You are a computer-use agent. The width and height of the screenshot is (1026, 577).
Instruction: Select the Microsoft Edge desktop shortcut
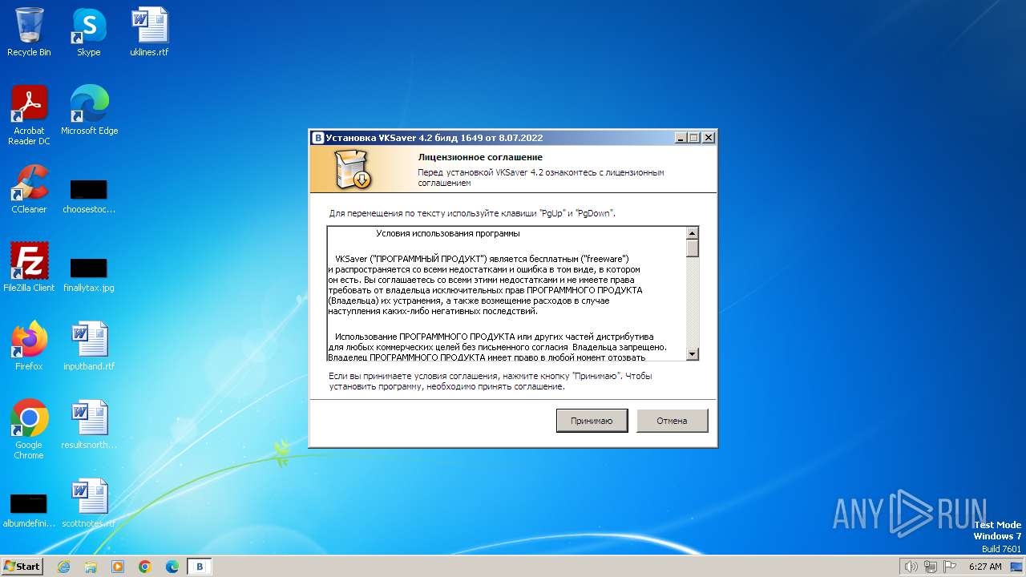click(89, 111)
